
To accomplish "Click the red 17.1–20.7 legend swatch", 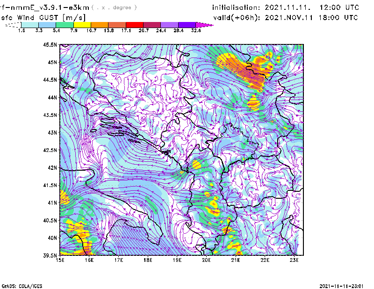I will pyautogui.click(x=135, y=25).
